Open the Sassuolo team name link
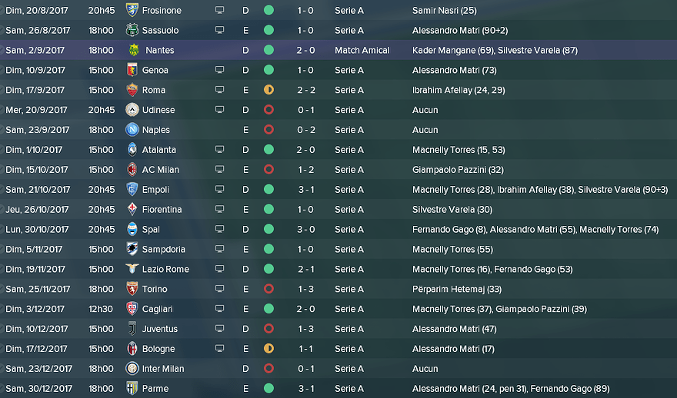677x398 pixels. 160,31
